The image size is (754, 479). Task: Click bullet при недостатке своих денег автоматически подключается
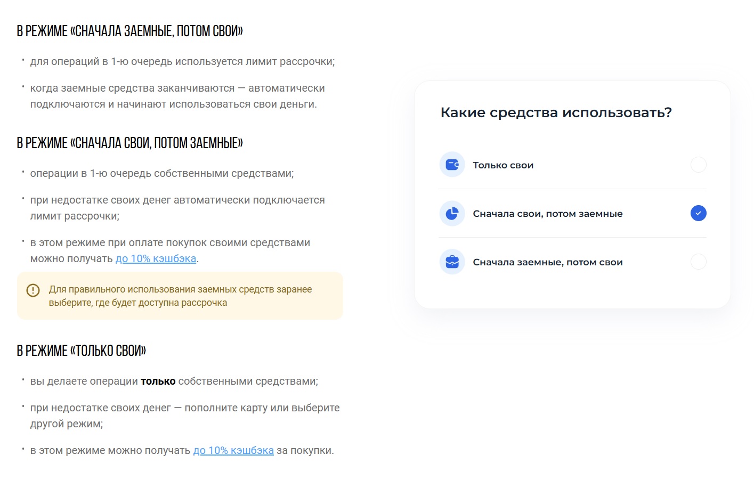(x=177, y=208)
